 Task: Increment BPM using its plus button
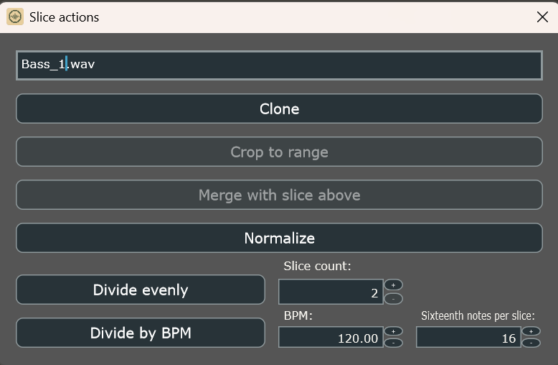coord(393,331)
